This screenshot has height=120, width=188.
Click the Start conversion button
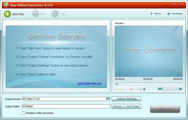click(165, 109)
